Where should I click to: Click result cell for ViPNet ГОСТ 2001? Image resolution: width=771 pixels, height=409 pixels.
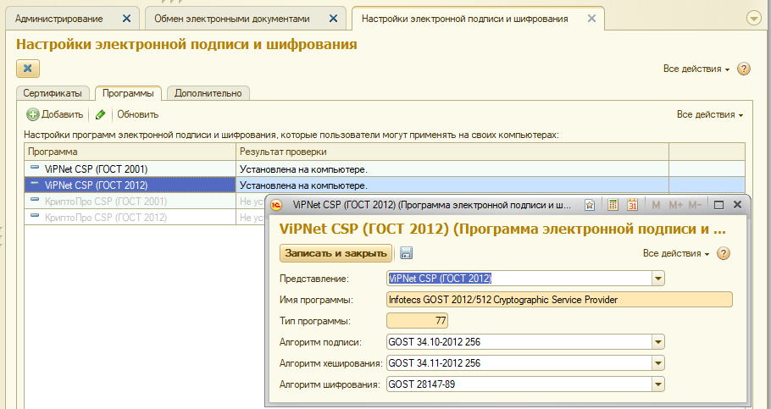(452, 169)
